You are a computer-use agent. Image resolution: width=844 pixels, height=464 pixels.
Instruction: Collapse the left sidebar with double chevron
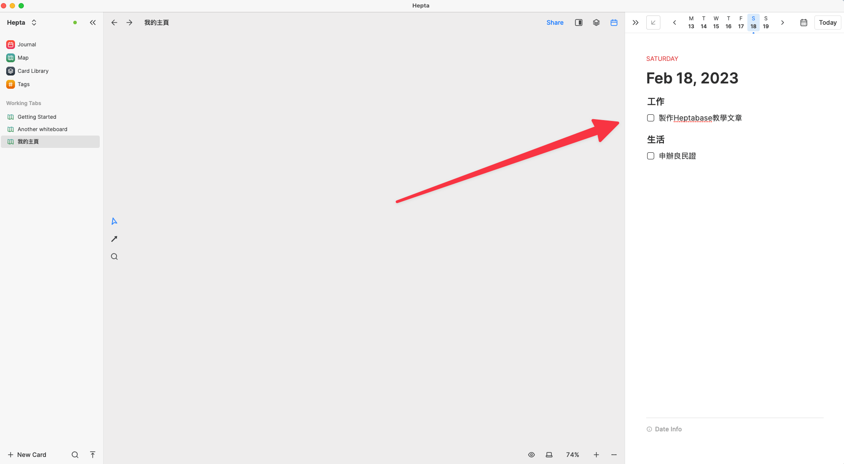coord(93,23)
